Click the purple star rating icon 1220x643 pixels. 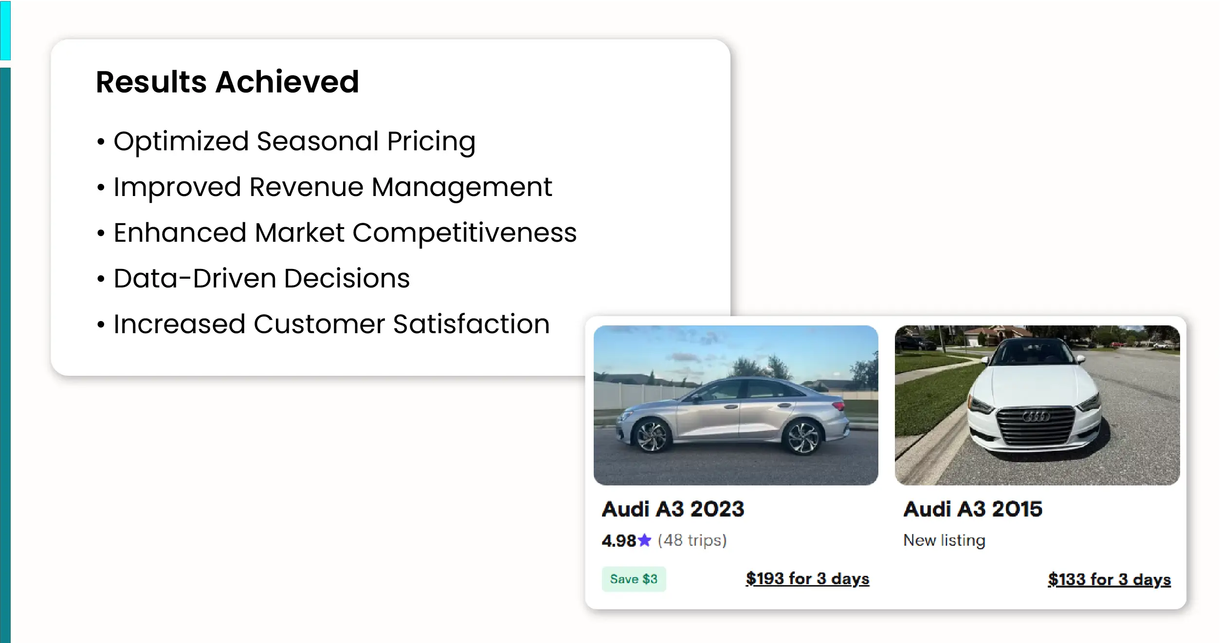tap(644, 540)
